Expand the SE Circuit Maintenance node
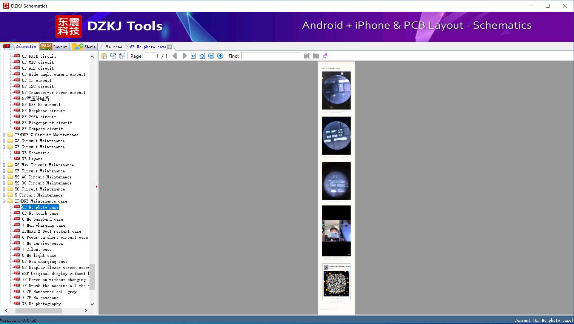This screenshot has width=574, height=324. [4, 171]
